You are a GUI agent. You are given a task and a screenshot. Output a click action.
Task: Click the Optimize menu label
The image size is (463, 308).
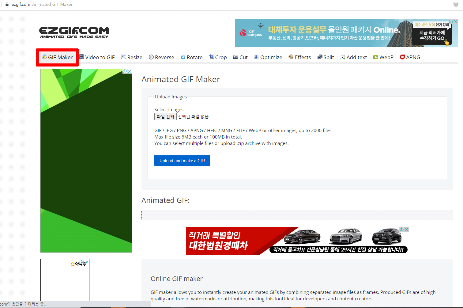click(271, 57)
